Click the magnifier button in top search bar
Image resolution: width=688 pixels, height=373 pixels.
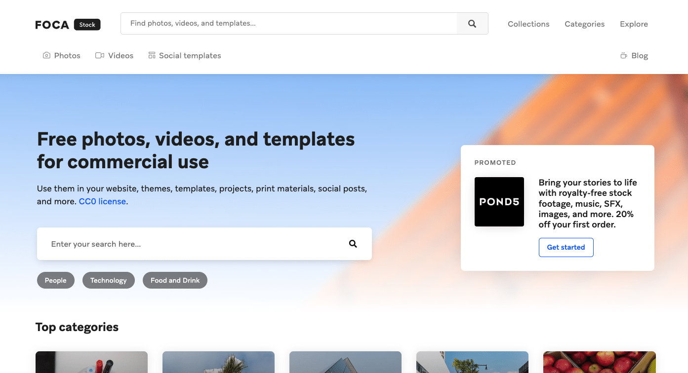coord(472,24)
